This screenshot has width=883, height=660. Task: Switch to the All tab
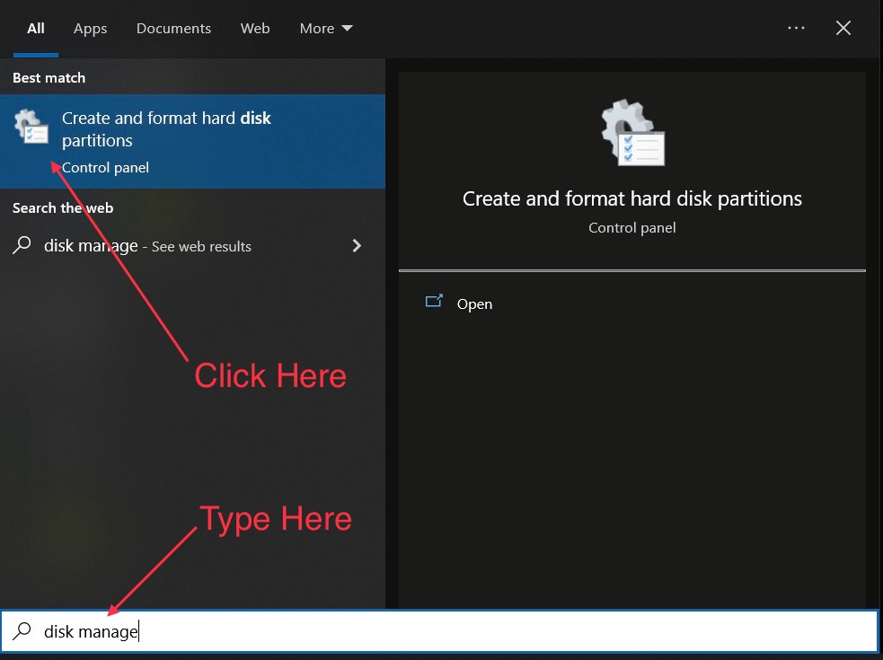(36, 29)
